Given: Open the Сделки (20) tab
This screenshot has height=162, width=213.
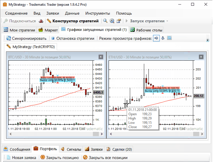Looking at the screenshot, I should [118, 149].
